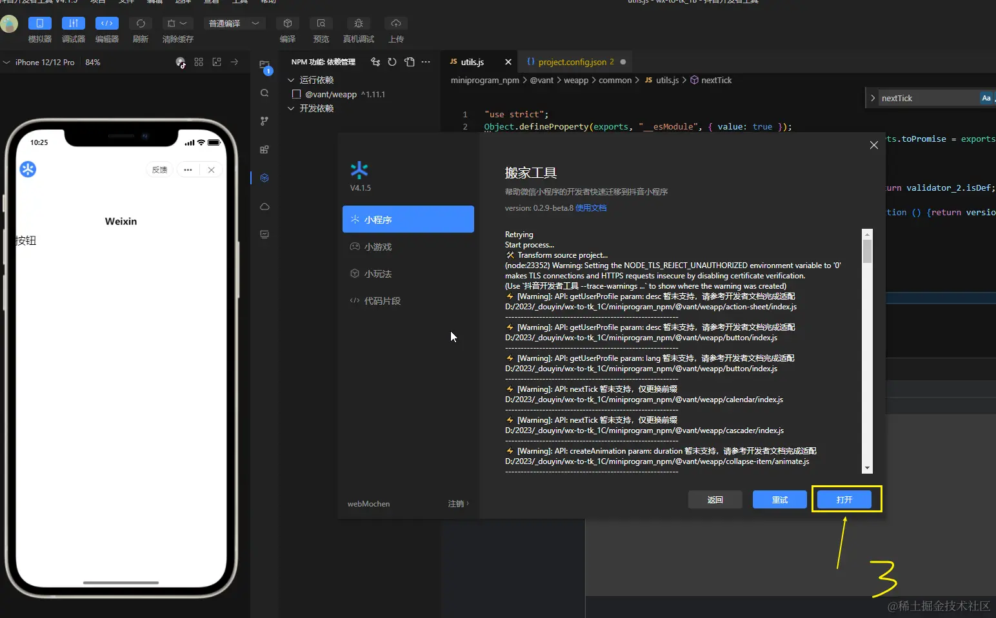Viewport: 996px width, 618px height.
Task: Click the 84% simulator zoom level
Action: 93,63
